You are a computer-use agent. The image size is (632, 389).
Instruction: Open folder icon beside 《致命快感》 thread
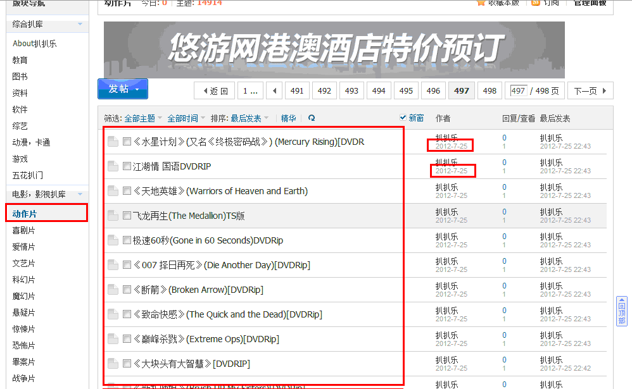point(113,314)
